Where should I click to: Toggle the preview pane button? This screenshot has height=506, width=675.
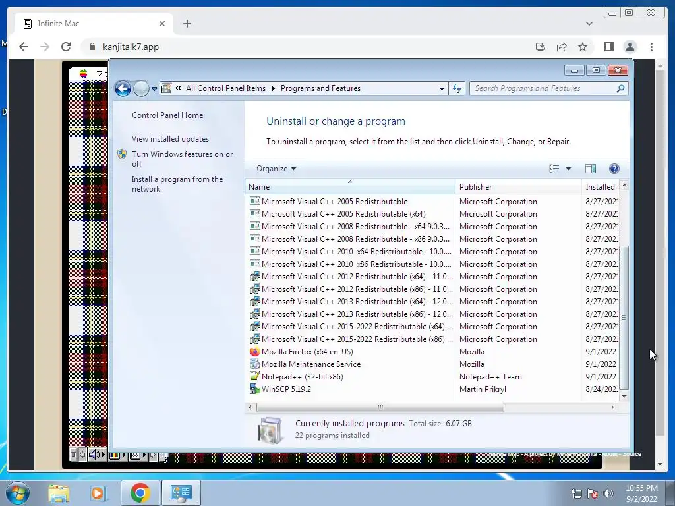tap(591, 169)
